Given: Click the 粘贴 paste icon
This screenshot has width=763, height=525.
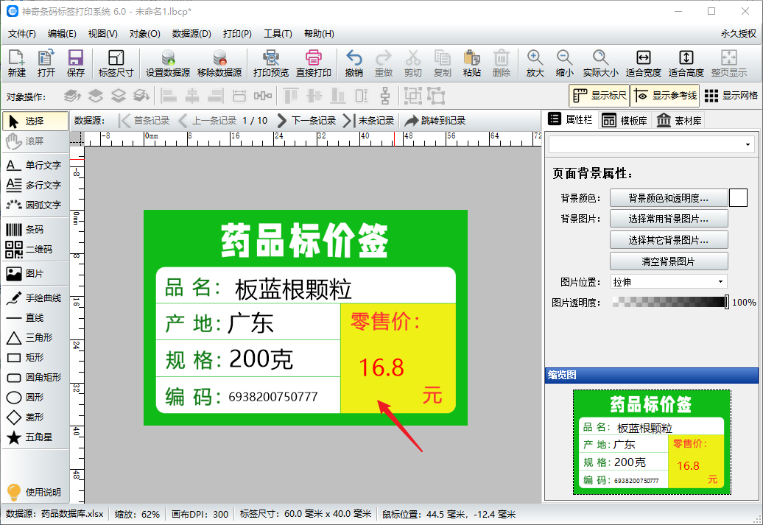Looking at the screenshot, I should [471, 63].
